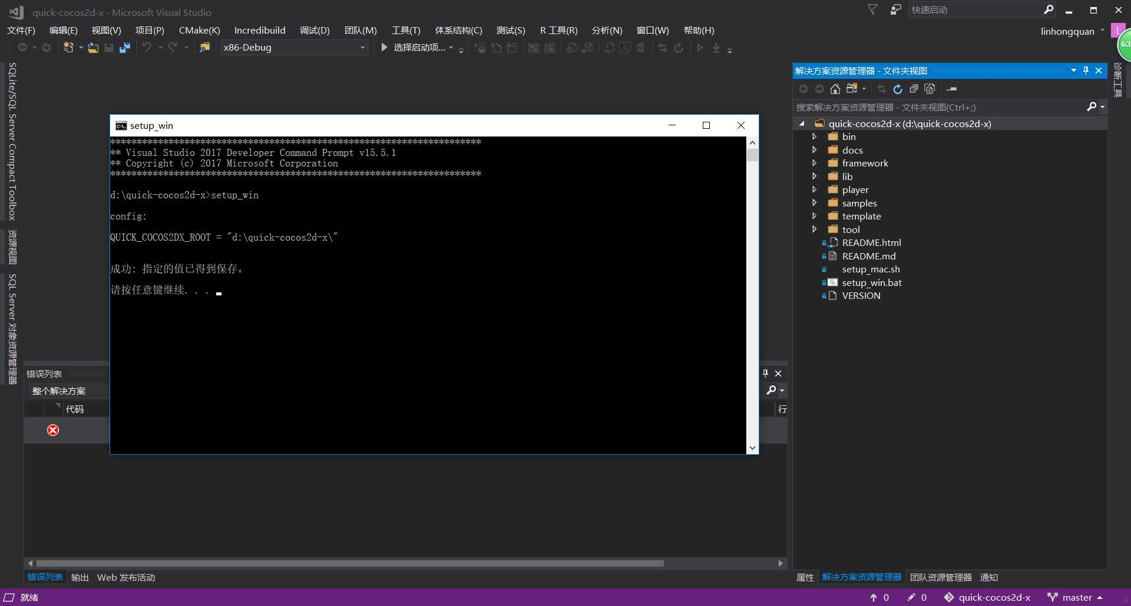Click the red error icon in the Error List
The image size is (1131, 606).
tap(53, 430)
